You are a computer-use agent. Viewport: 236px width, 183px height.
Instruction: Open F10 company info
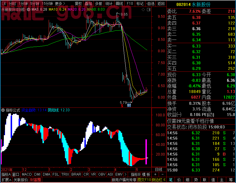point(130,4)
